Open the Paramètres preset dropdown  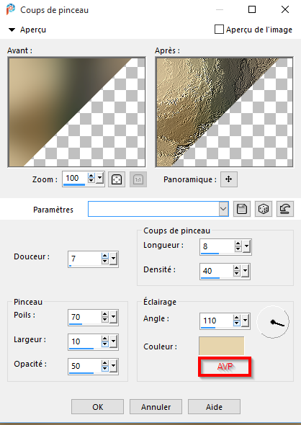point(223,209)
